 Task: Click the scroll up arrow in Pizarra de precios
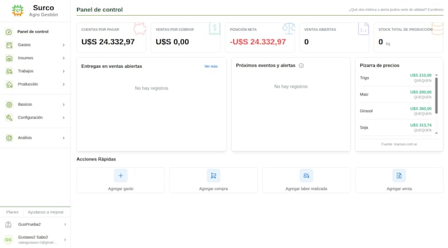pyautogui.click(x=436, y=75)
